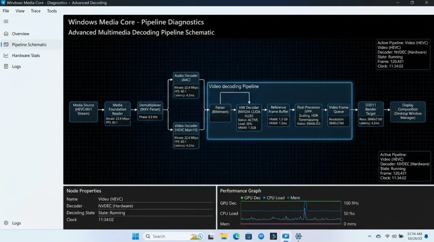
Task: Click the gear icon beside bottom Logs
Action: (x=6, y=223)
